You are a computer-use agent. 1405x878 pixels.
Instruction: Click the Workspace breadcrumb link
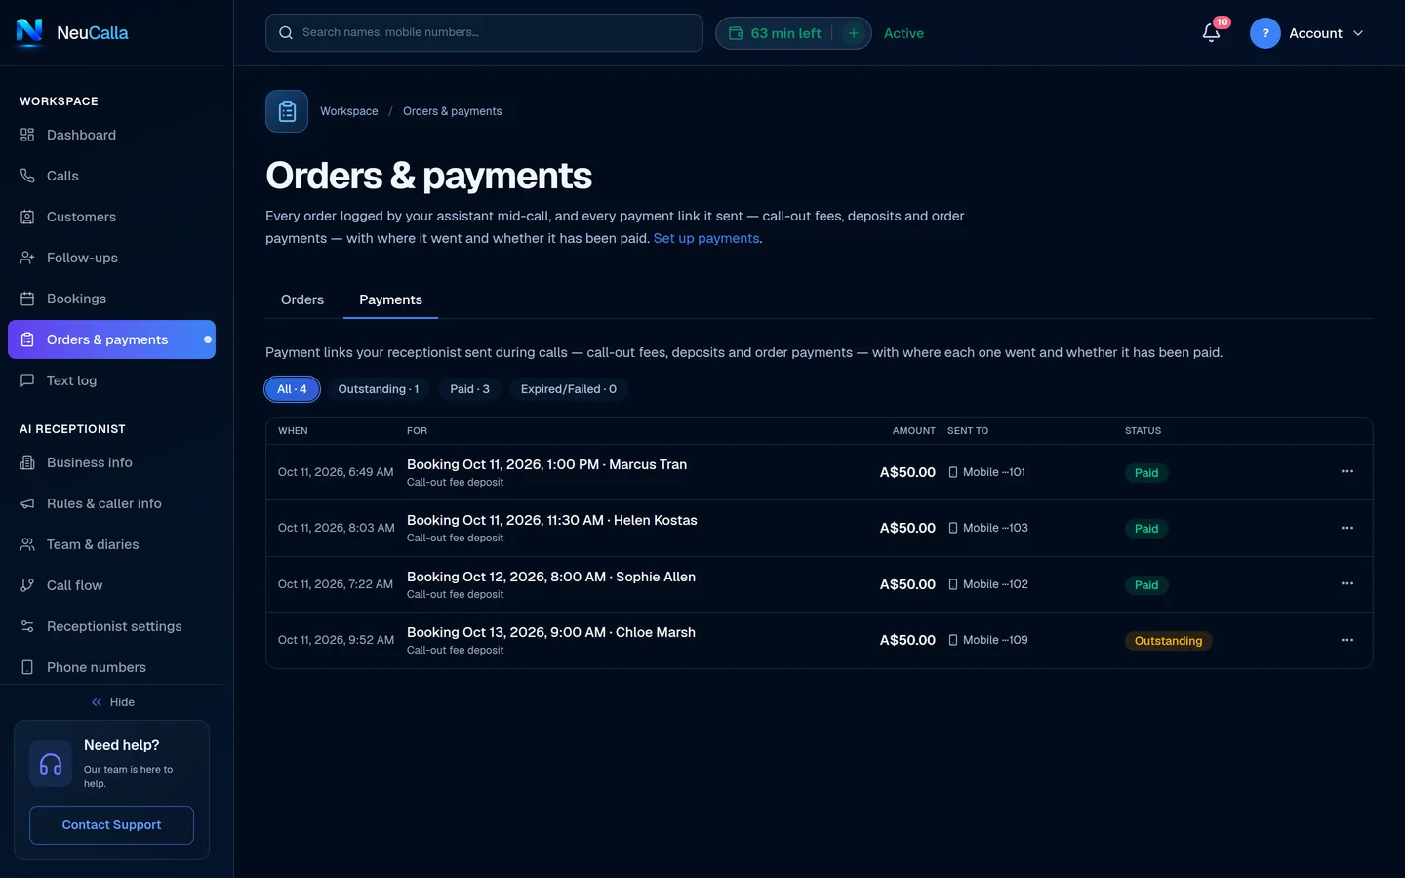coord(349,111)
